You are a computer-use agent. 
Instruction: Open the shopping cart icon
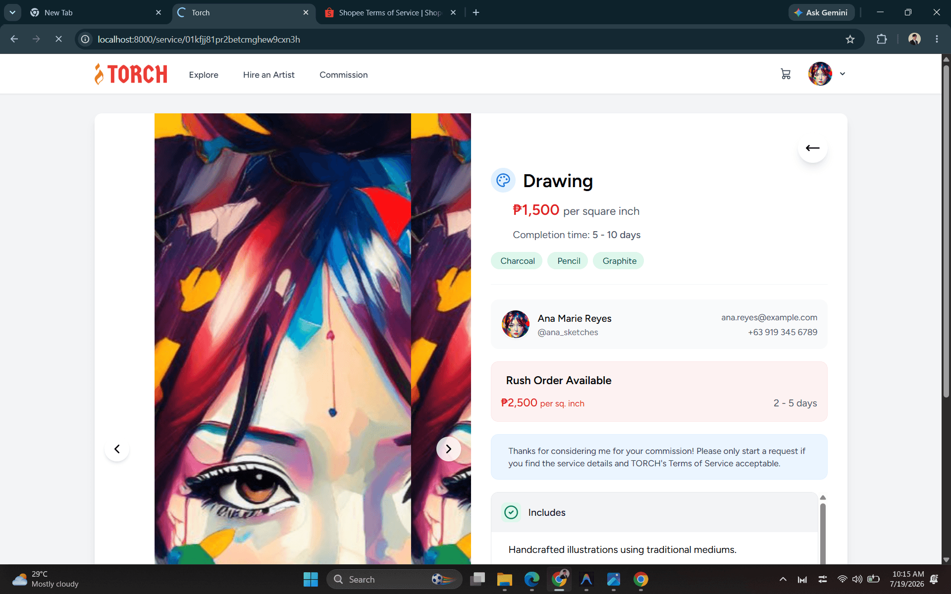(x=786, y=74)
